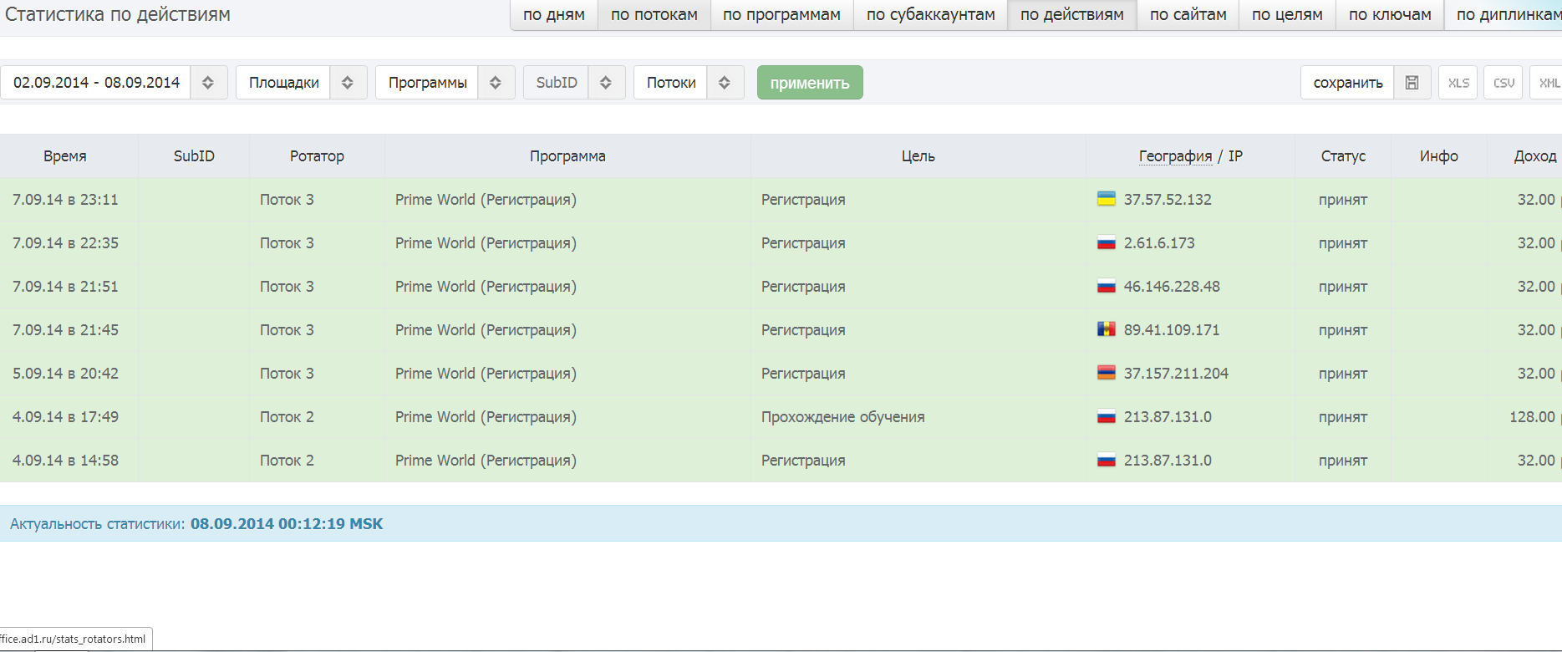
Task: Click the География column link
Action: pyautogui.click(x=1175, y=156)
